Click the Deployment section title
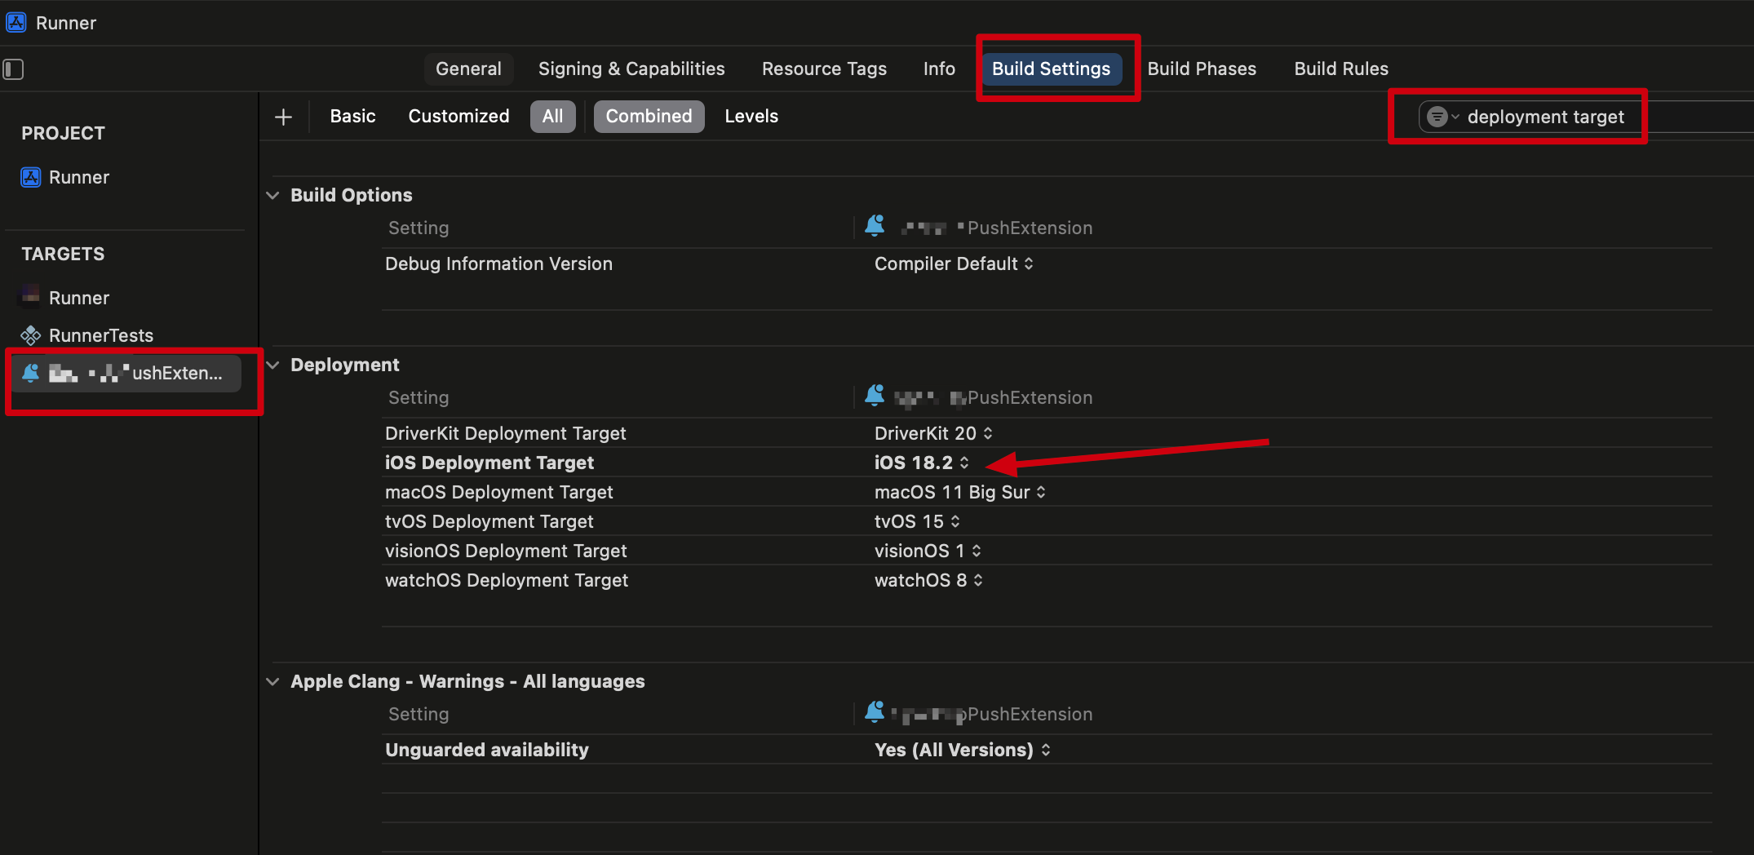The height and width of the screenshot is (855, 1754). coord(345,365)
